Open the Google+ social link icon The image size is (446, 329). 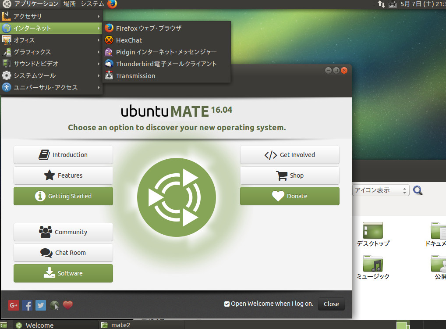pyautogui.click(x=14, y=305)
